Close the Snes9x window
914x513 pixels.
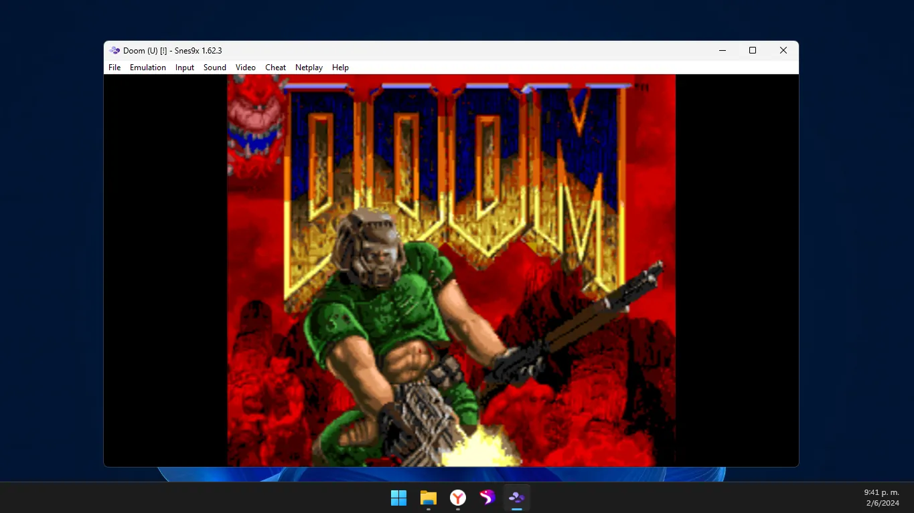783,50
